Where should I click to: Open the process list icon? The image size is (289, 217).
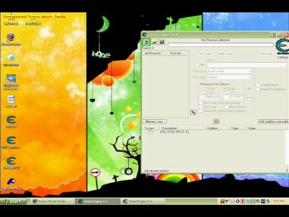pyautogui.click(x=146, y=42)
